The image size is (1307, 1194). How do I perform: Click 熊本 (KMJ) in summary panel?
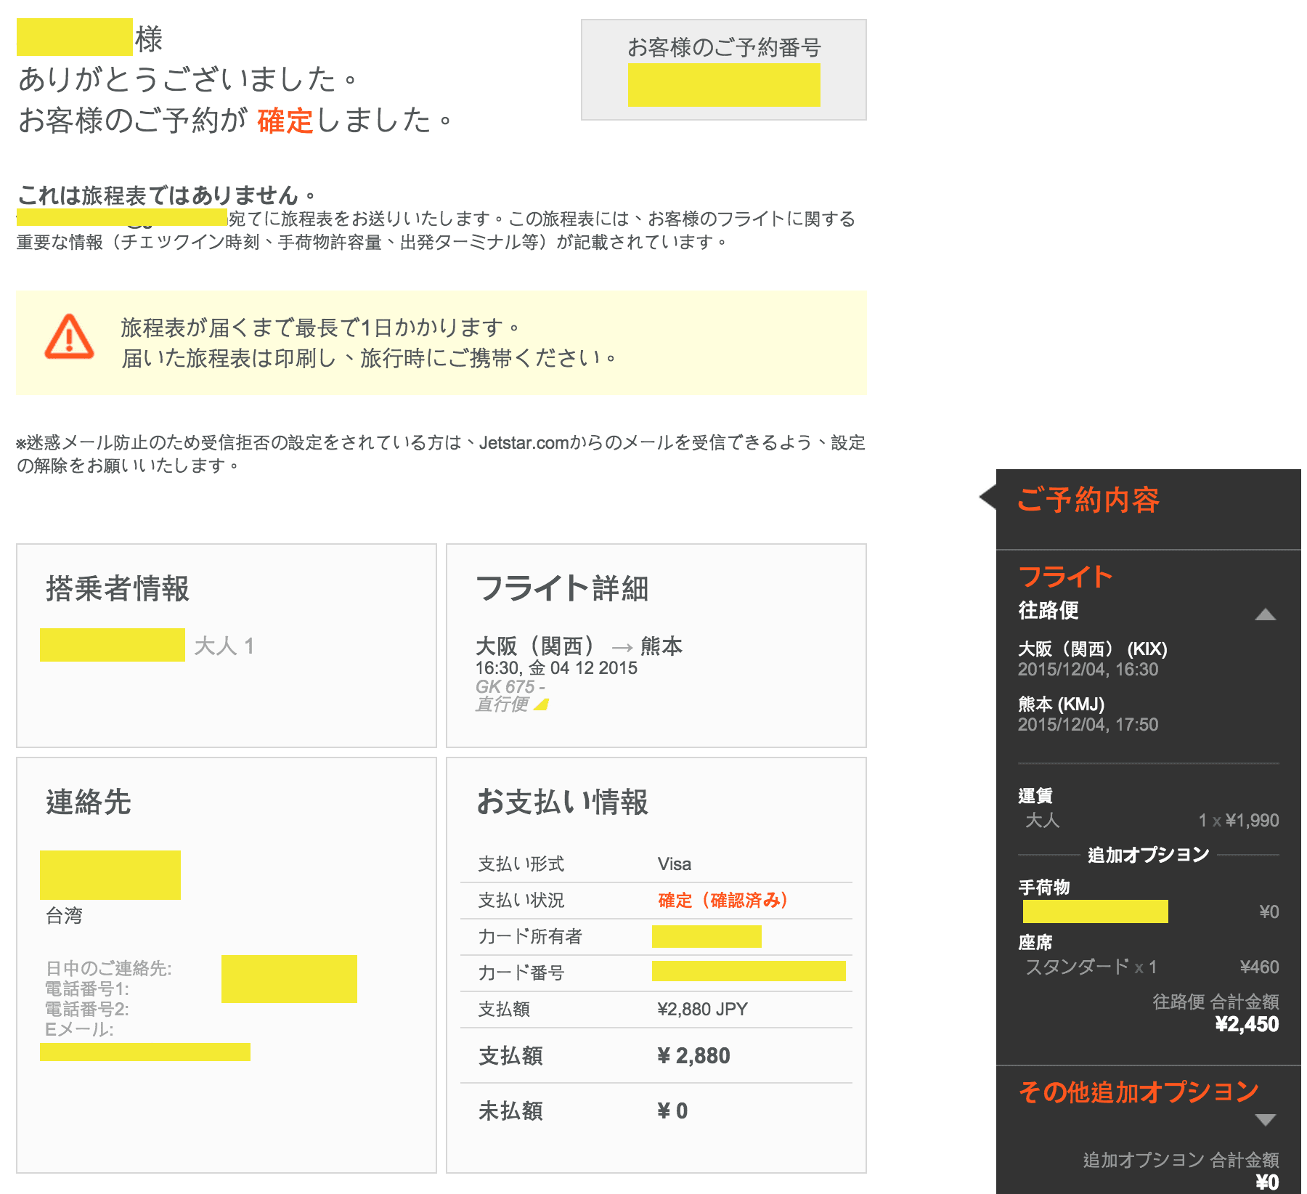(x=1061, y=704)
